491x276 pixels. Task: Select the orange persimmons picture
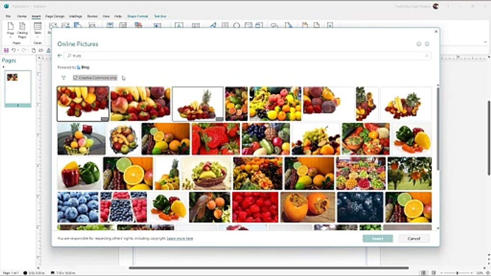(x=308, y=207)
